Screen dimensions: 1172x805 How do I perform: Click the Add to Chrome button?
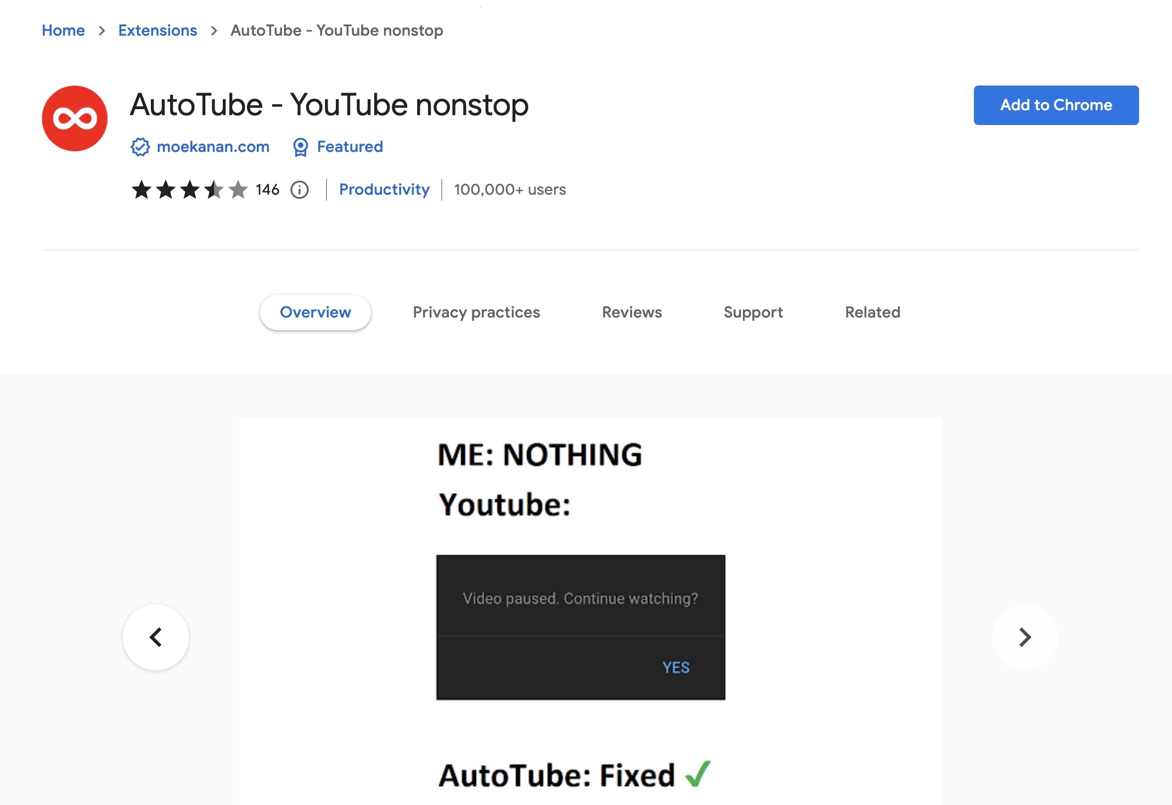(x=1056, y=105)
